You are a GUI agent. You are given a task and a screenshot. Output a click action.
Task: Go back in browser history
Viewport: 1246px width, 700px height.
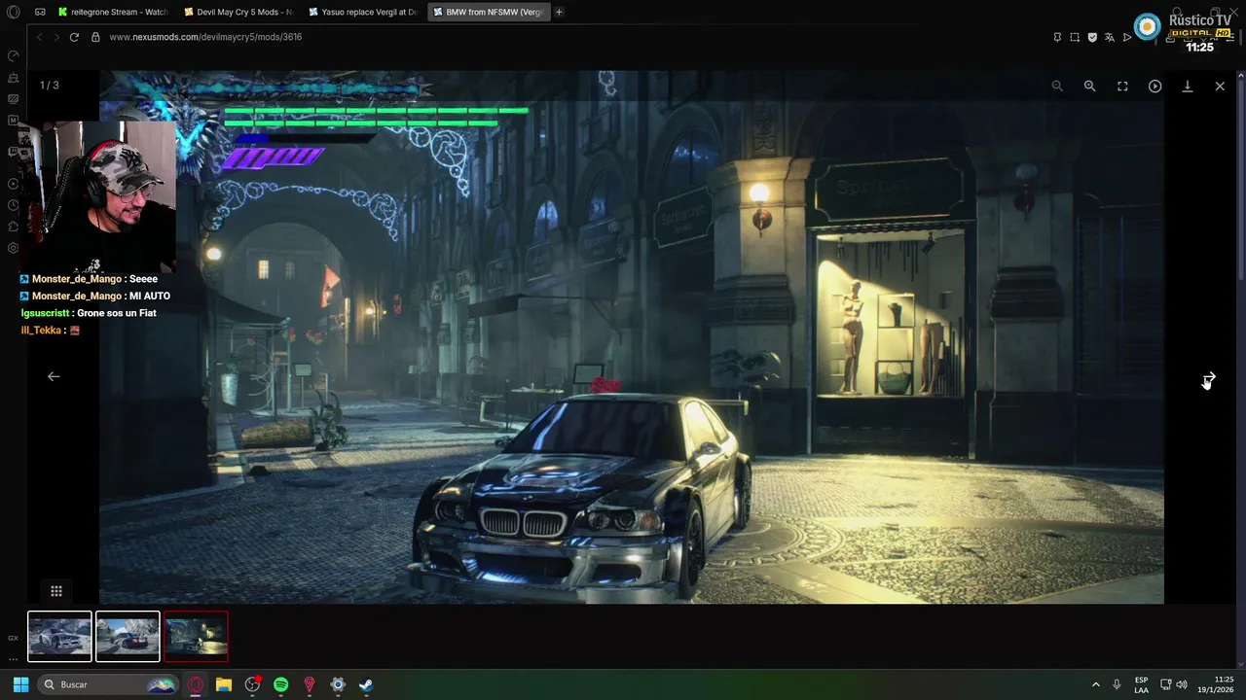coord(40,37)
